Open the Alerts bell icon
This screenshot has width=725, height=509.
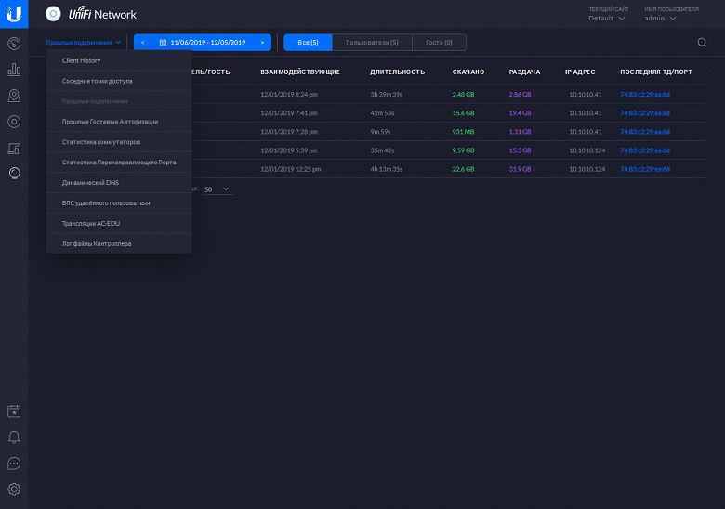pyautogui.click(x=14, y=437)
